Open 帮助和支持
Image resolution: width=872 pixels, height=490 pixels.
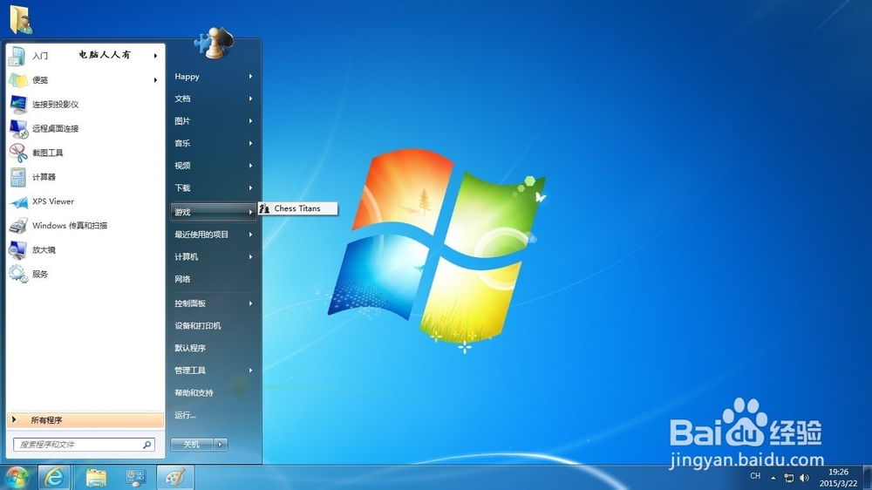coord(214,392)
